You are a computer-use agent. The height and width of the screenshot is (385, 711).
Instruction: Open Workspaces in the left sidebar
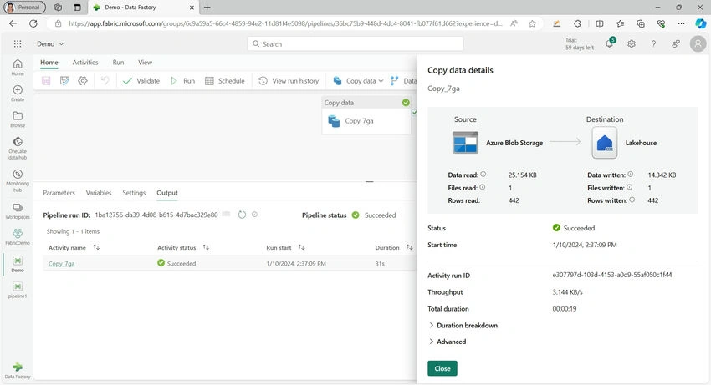[18, 211]
